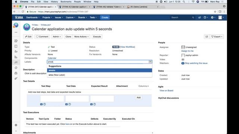This screenshot has height=134, width=239.
Task: Open Dashboards dropdown menu
Action: tap(33, 17)
